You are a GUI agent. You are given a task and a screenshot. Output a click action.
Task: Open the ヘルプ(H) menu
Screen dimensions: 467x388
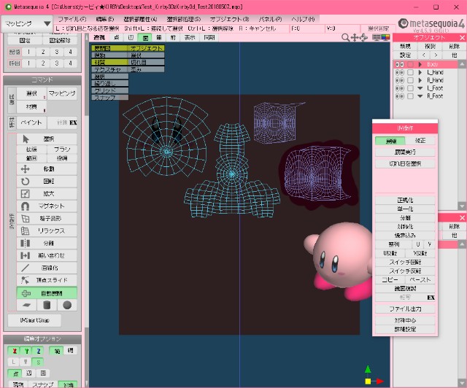[x=303, y=20]
